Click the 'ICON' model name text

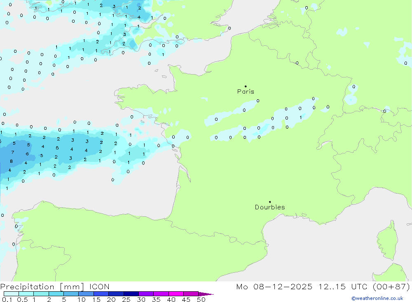[99, 287]
